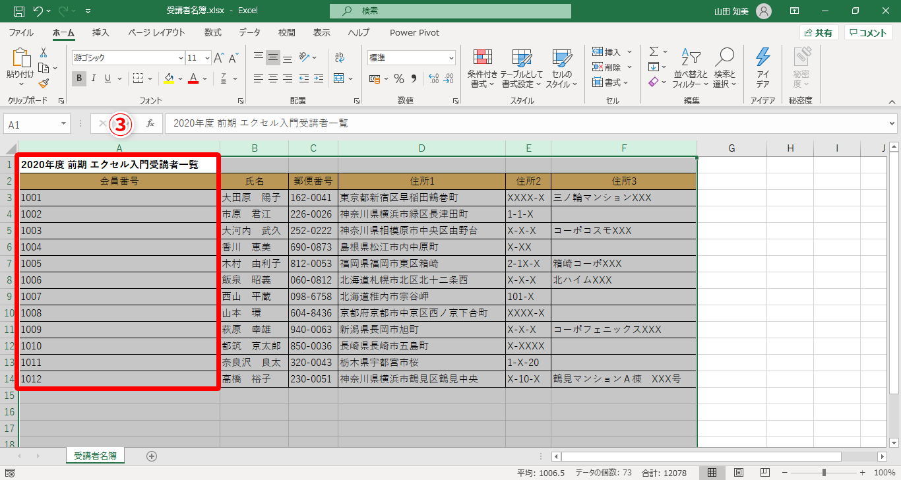901x480 pixels.
Task: Toggle Italic formatting
Action: 94,78
